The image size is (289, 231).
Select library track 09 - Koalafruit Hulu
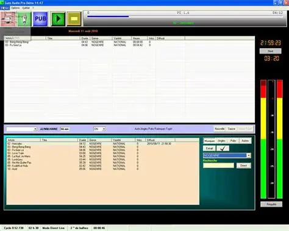click(103, 166)
